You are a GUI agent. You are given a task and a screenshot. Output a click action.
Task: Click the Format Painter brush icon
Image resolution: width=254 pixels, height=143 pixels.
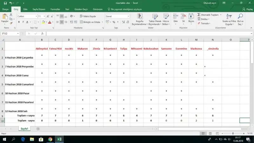pos(11,23)
